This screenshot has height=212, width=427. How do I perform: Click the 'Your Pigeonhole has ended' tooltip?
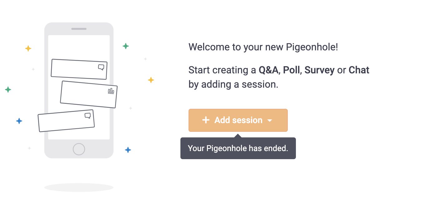(x=238, y=148)
